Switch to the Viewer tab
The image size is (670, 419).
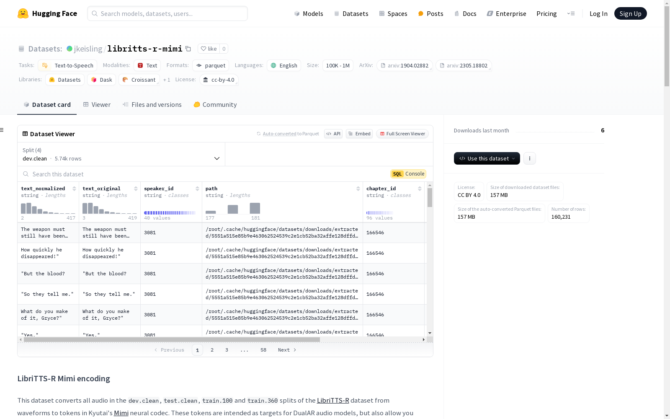pyautogui.click(x=97, y=104)
